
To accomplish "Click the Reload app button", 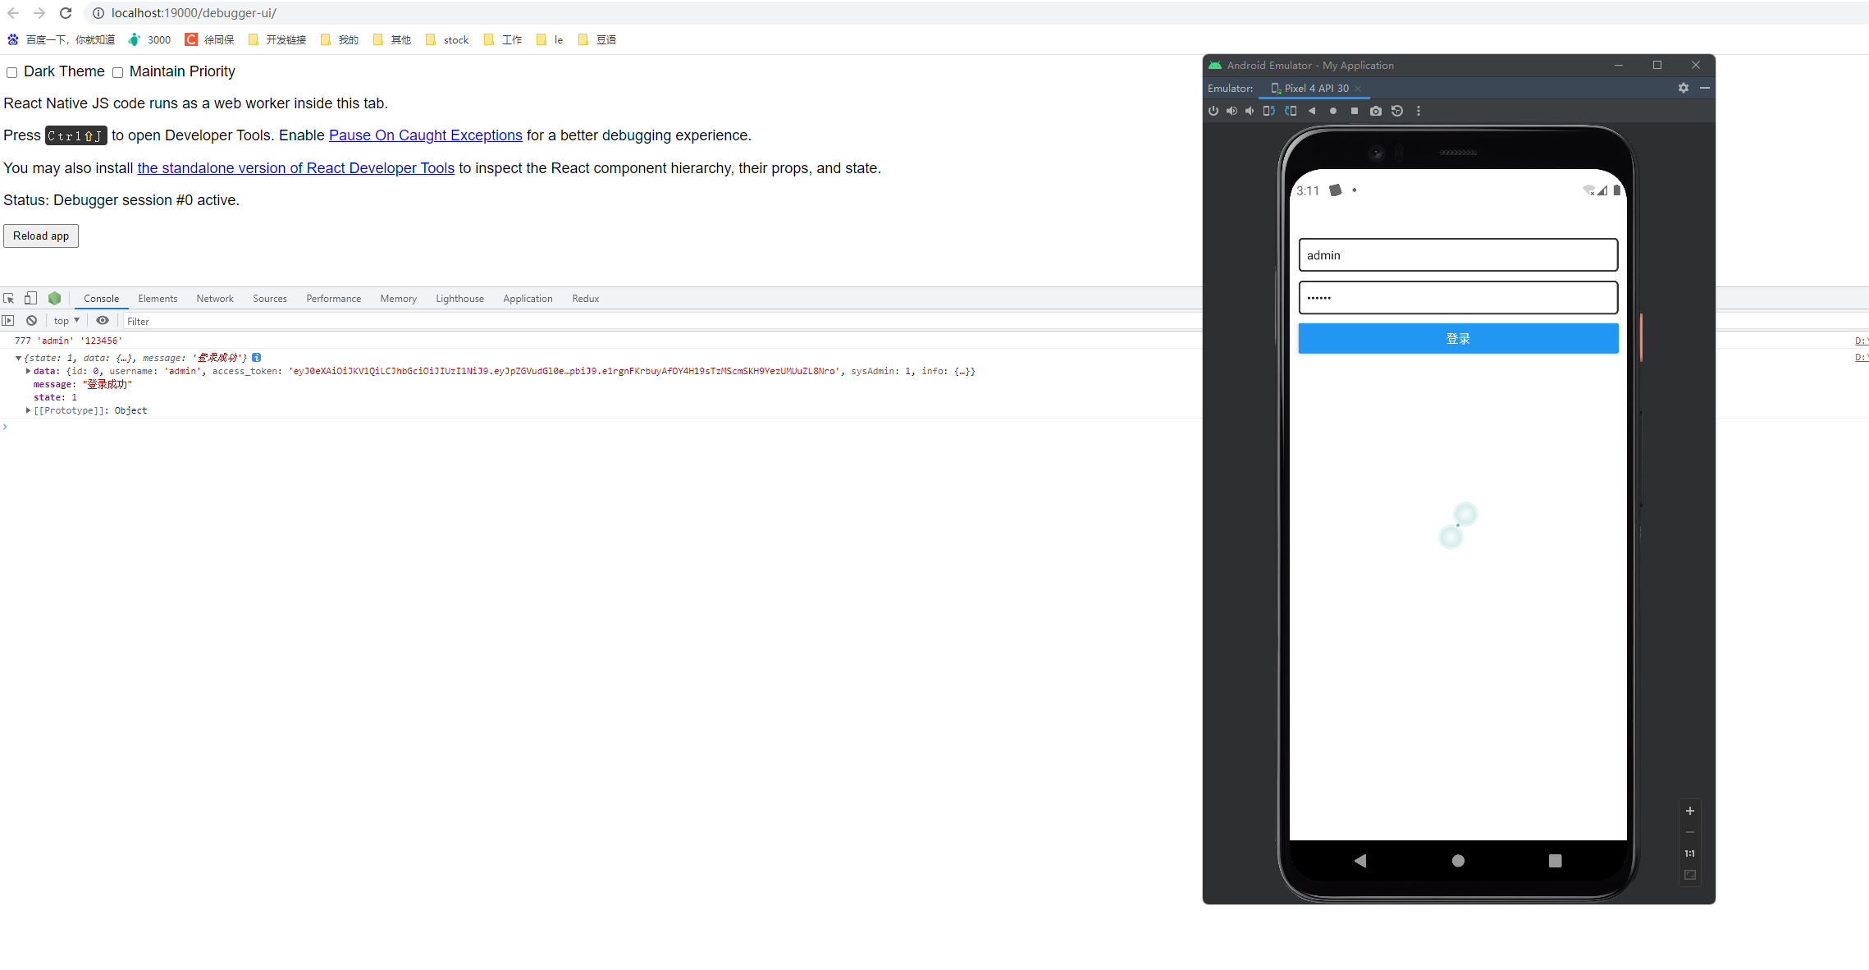I will coord(41,236).
